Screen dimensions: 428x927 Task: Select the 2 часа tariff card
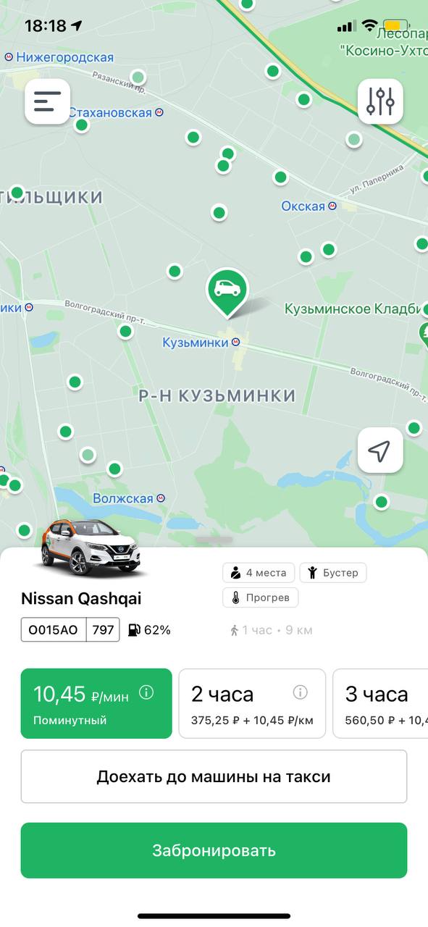coord(251,703)
